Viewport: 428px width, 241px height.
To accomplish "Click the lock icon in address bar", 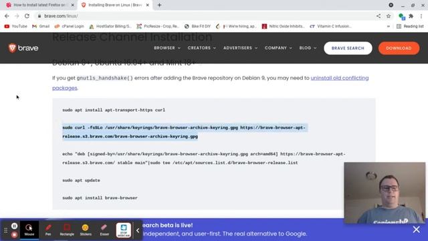I will click(x=39, y=16).
